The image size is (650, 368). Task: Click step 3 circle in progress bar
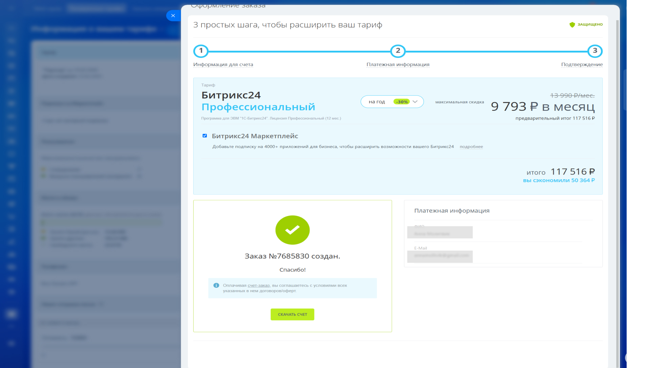[595, 51]
